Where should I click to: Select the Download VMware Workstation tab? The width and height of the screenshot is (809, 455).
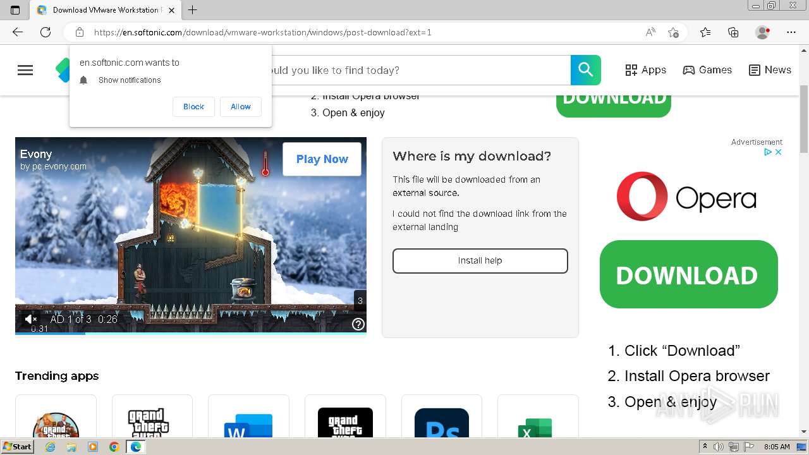click(x=105, y=10)
